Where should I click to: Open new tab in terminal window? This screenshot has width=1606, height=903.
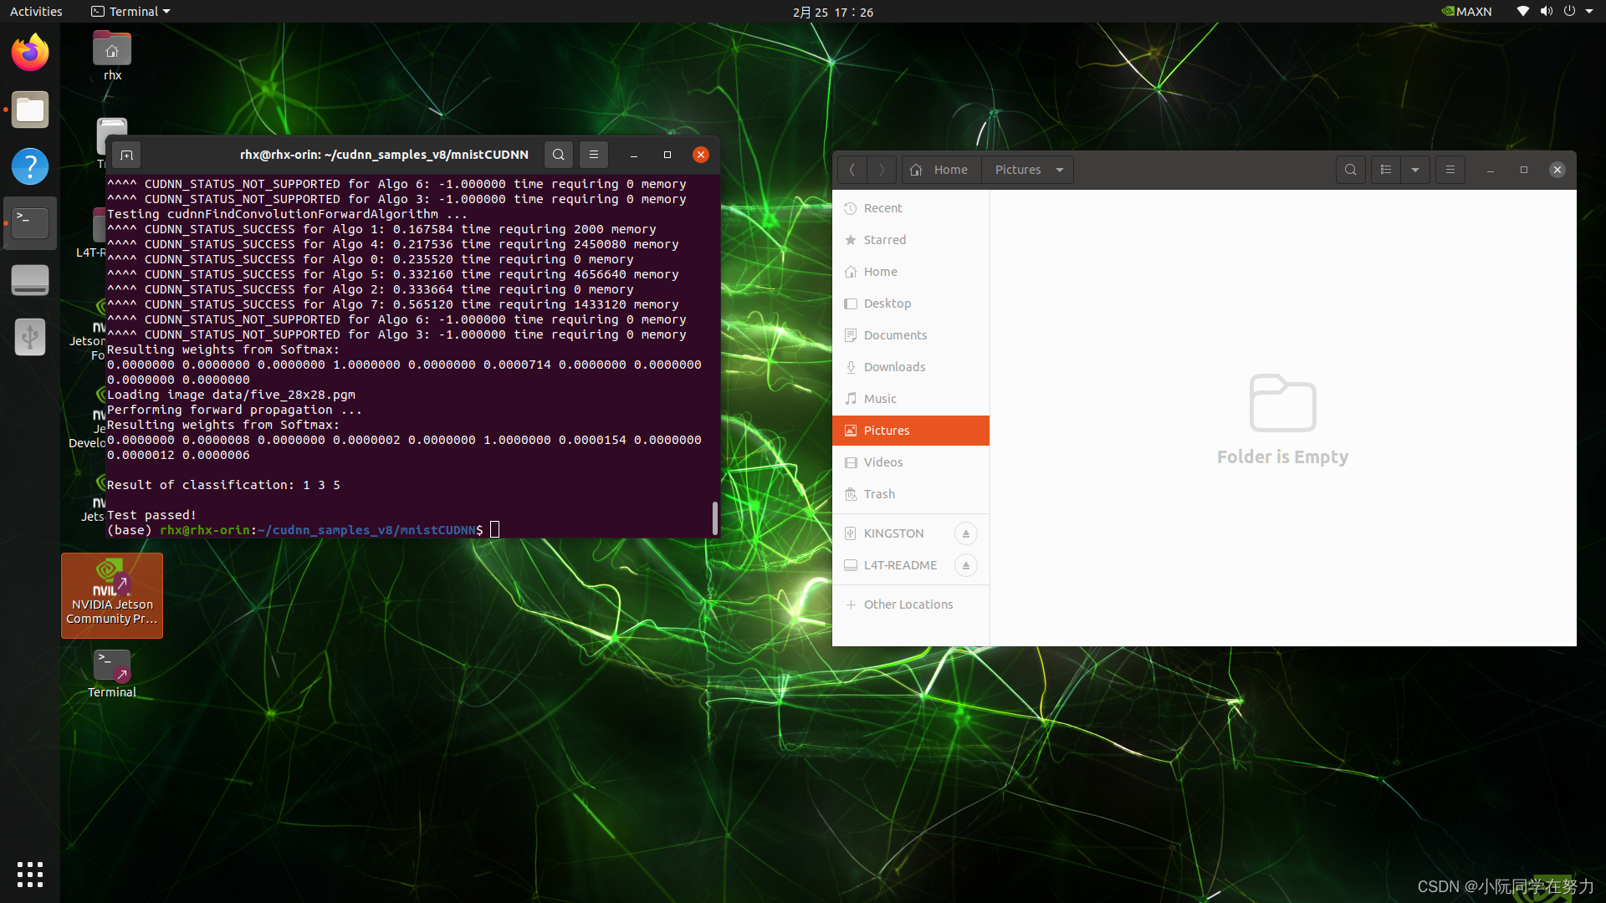pos(126,155)
